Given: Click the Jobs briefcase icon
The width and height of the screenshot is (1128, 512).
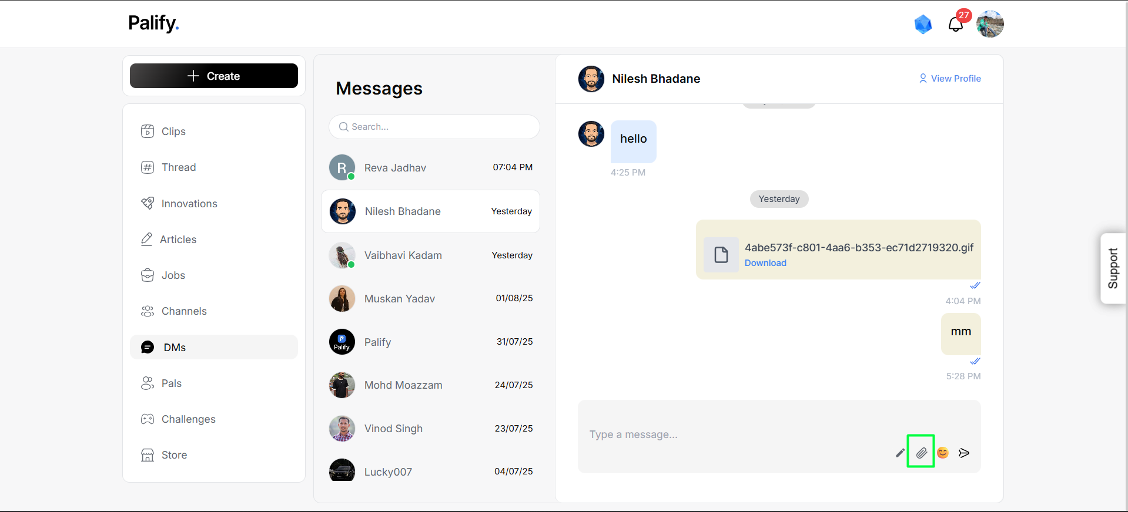Looking at the screenshot, I should pyautogui.click(x=148, y=275).
